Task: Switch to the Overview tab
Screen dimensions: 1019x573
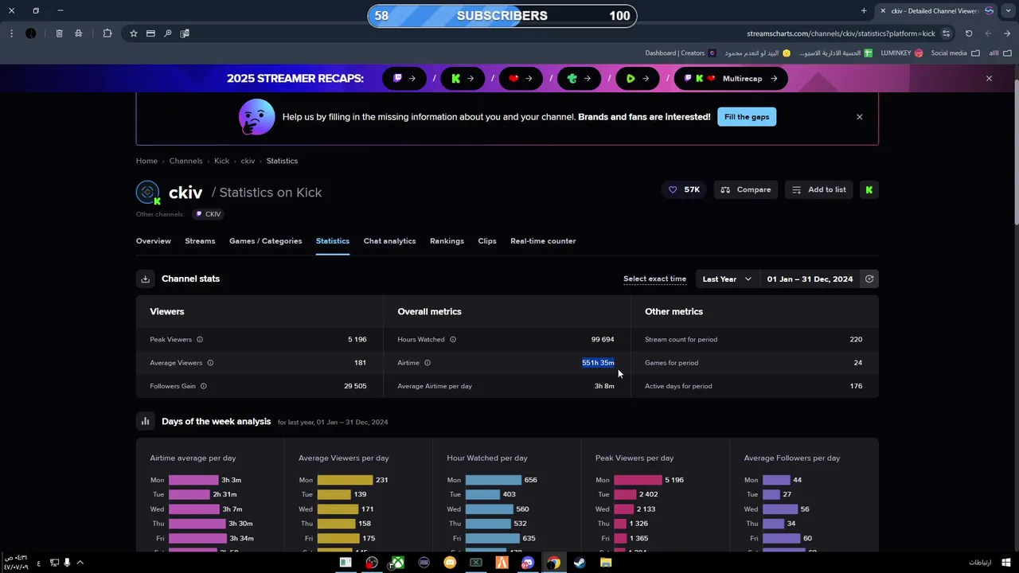Action: click(x=154, y=241)
